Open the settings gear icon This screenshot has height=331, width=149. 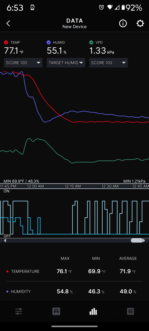[140, 23]
